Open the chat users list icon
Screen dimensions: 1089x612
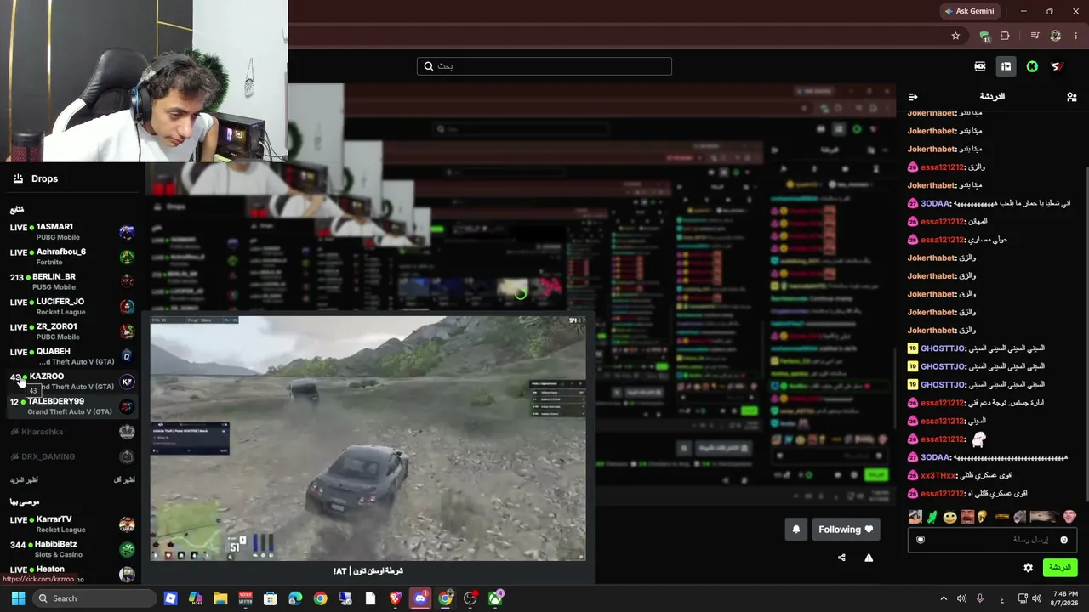(x=1072, y=97)
